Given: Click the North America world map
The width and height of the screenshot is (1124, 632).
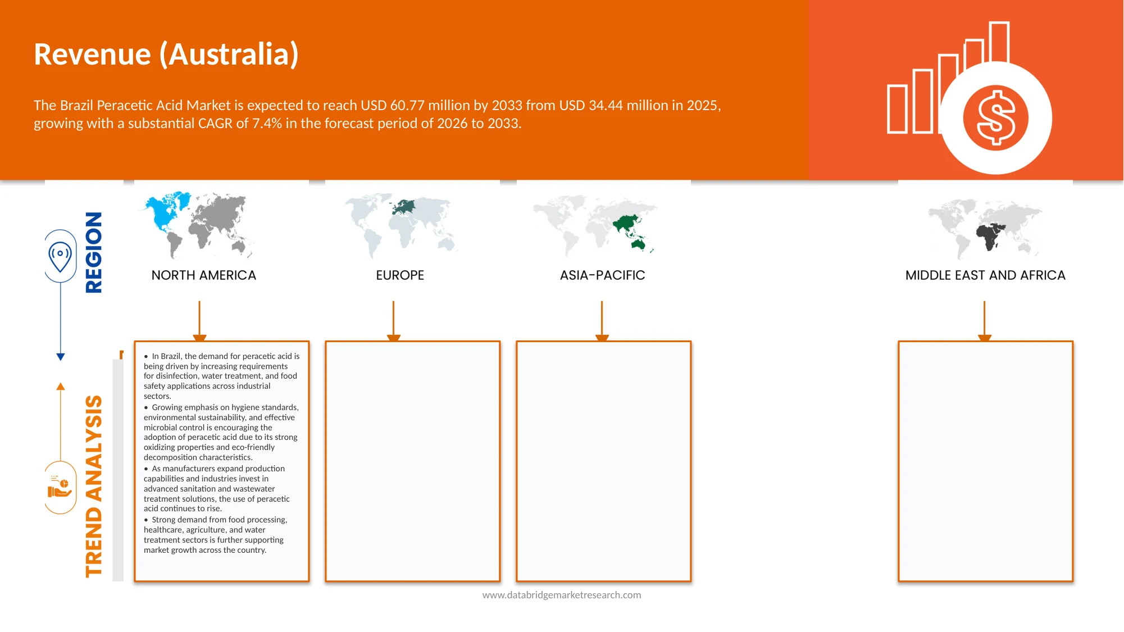Looking at the screenshot, I should tap(197, 225).
